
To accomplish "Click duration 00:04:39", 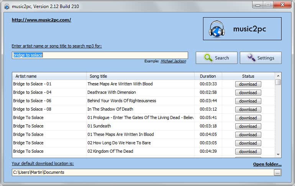I will (x=208, y=151).
